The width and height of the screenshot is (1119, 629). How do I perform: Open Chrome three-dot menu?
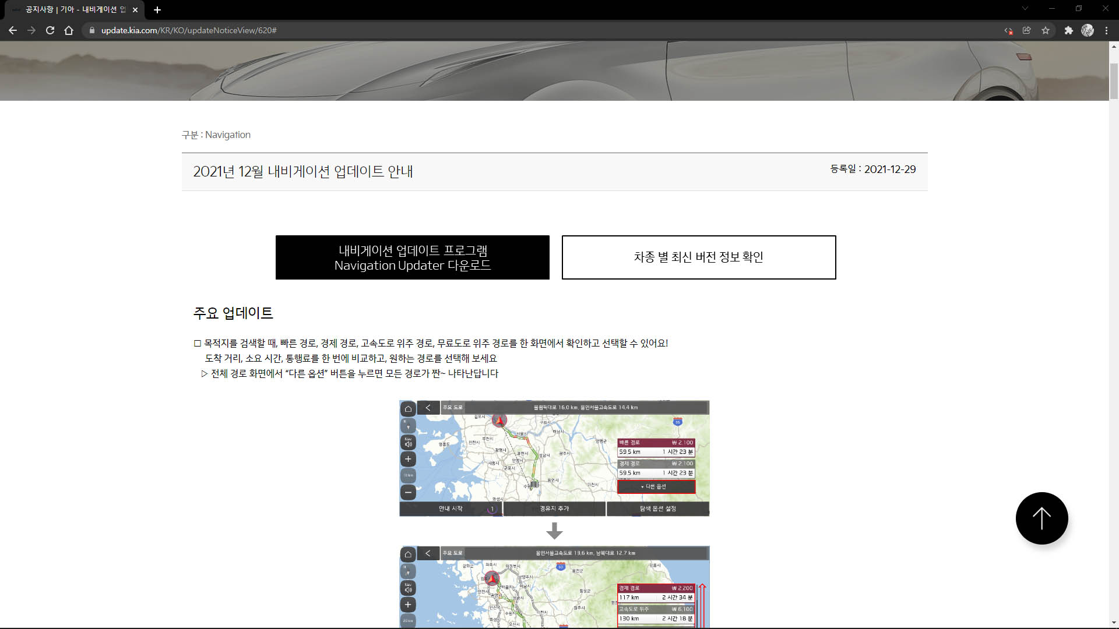[1106, 30]
